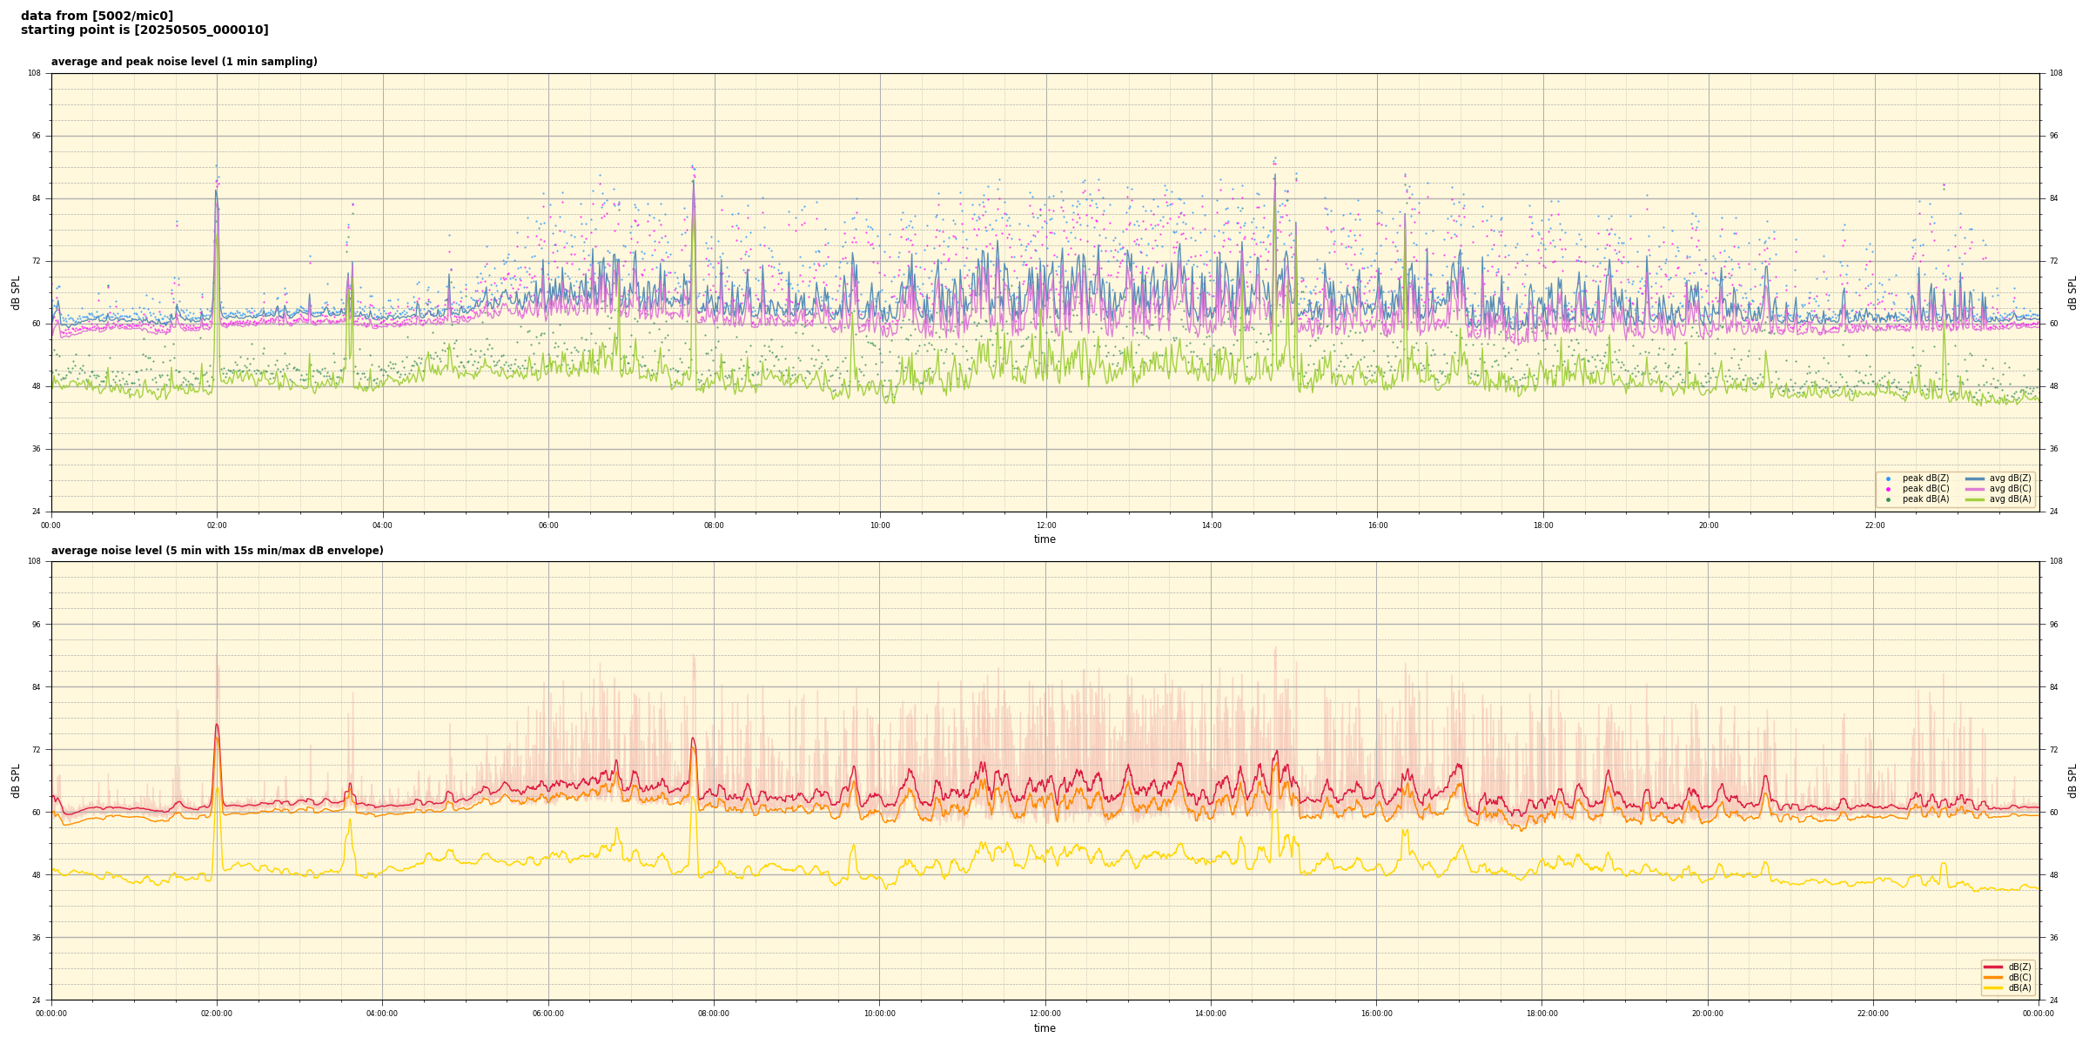Click the avg dB(C) pink legend line

tap(1975, 489)
